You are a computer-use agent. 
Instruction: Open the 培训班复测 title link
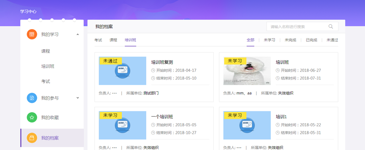click(162, 62)
